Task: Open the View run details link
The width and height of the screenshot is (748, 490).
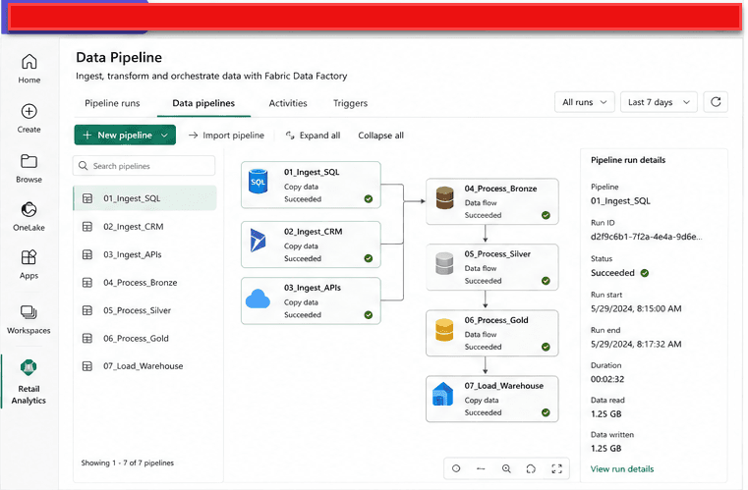Action: (622, 469)
